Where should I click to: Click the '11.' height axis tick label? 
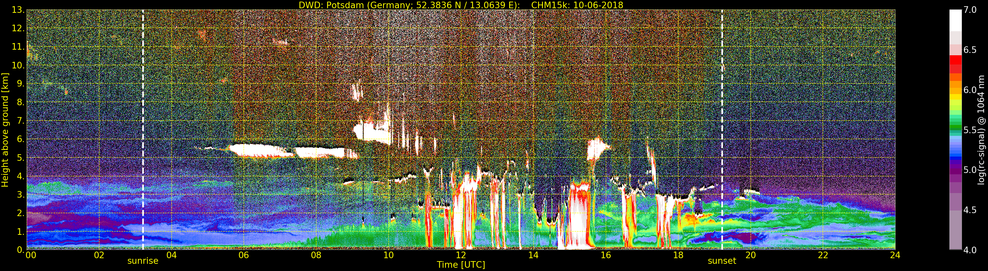pyautogui.click(x=18, y=47)
